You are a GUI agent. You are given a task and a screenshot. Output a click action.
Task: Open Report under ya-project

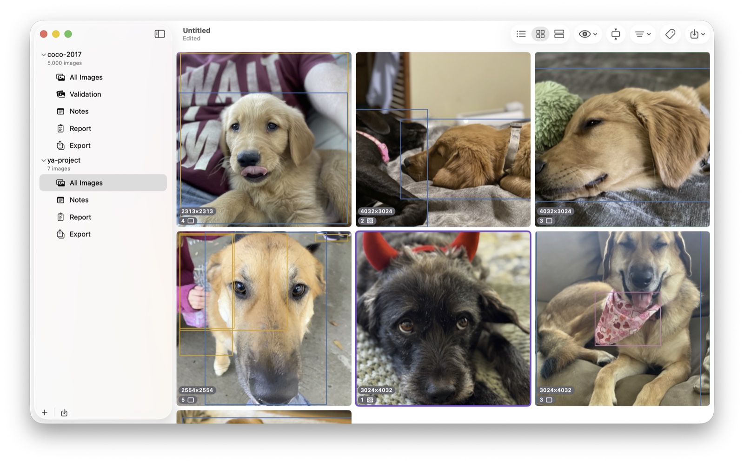103,217
